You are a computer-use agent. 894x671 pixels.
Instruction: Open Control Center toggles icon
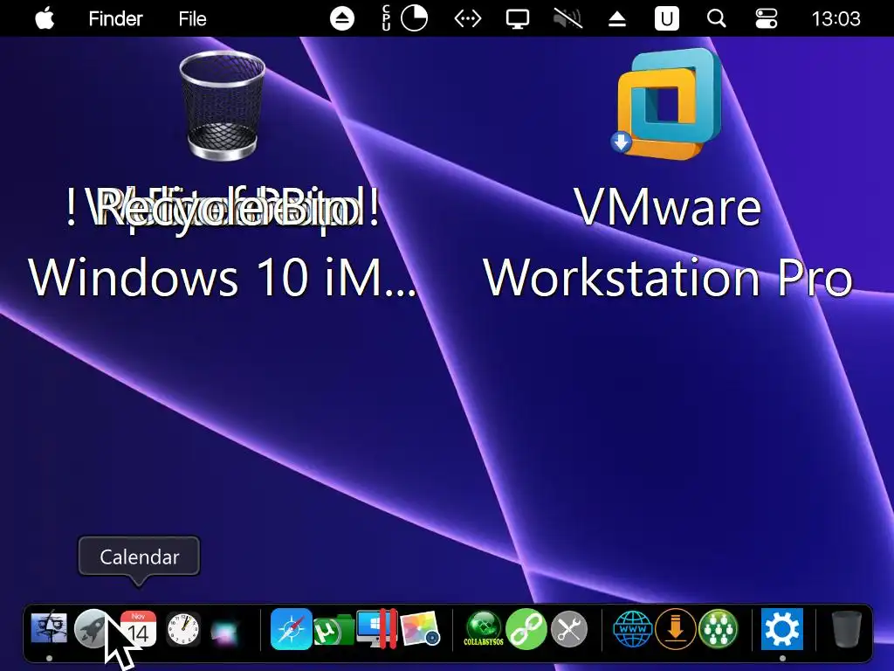tap(766, 19)
